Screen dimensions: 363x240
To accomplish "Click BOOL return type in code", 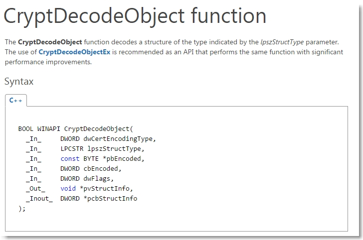I will [26, 128].
